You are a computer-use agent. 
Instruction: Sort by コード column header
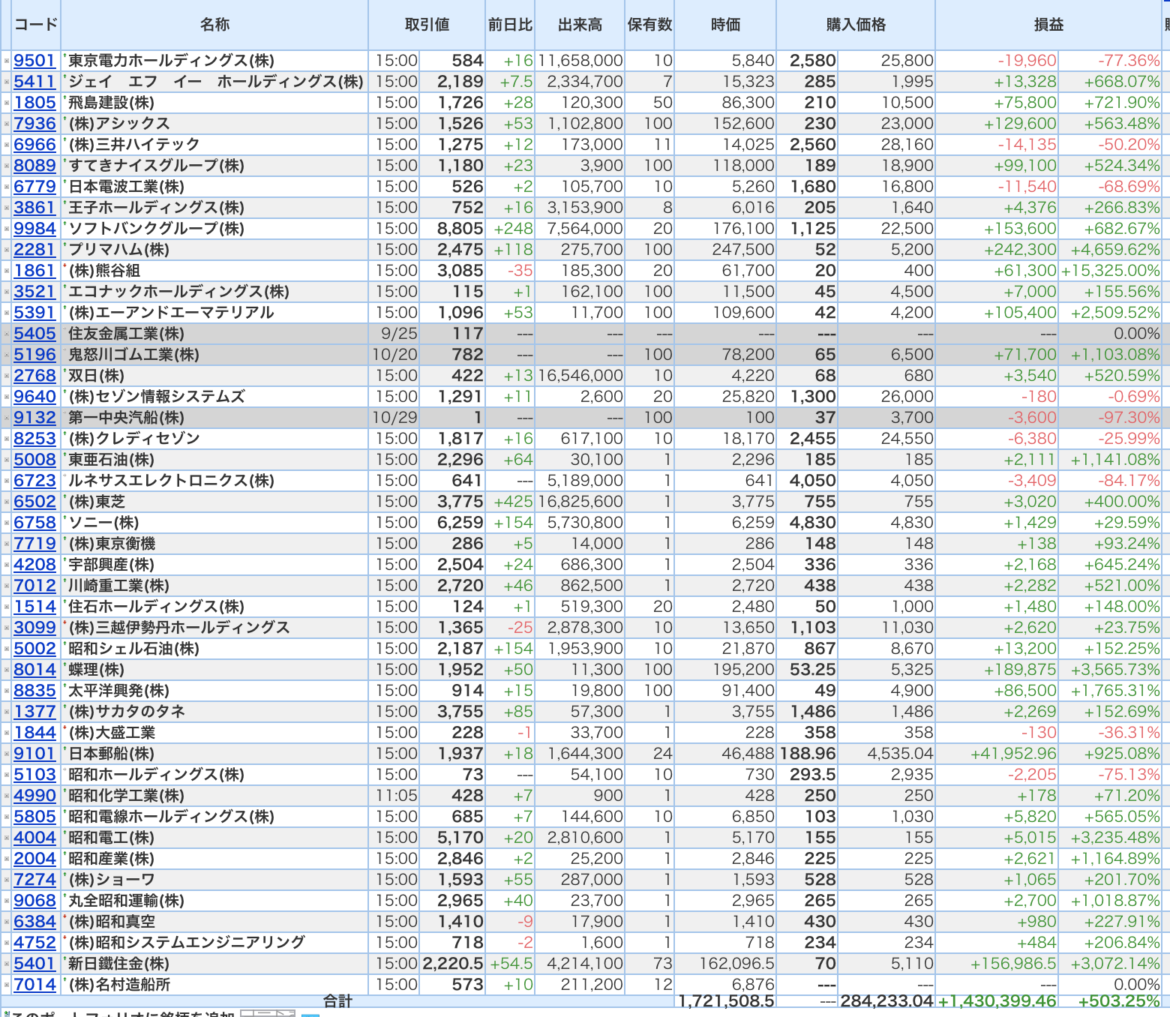click(36, 25)
